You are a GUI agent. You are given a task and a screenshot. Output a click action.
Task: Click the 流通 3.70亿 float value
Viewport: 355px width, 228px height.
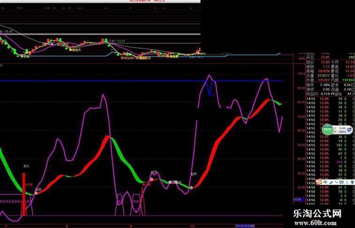pos(349,89)
